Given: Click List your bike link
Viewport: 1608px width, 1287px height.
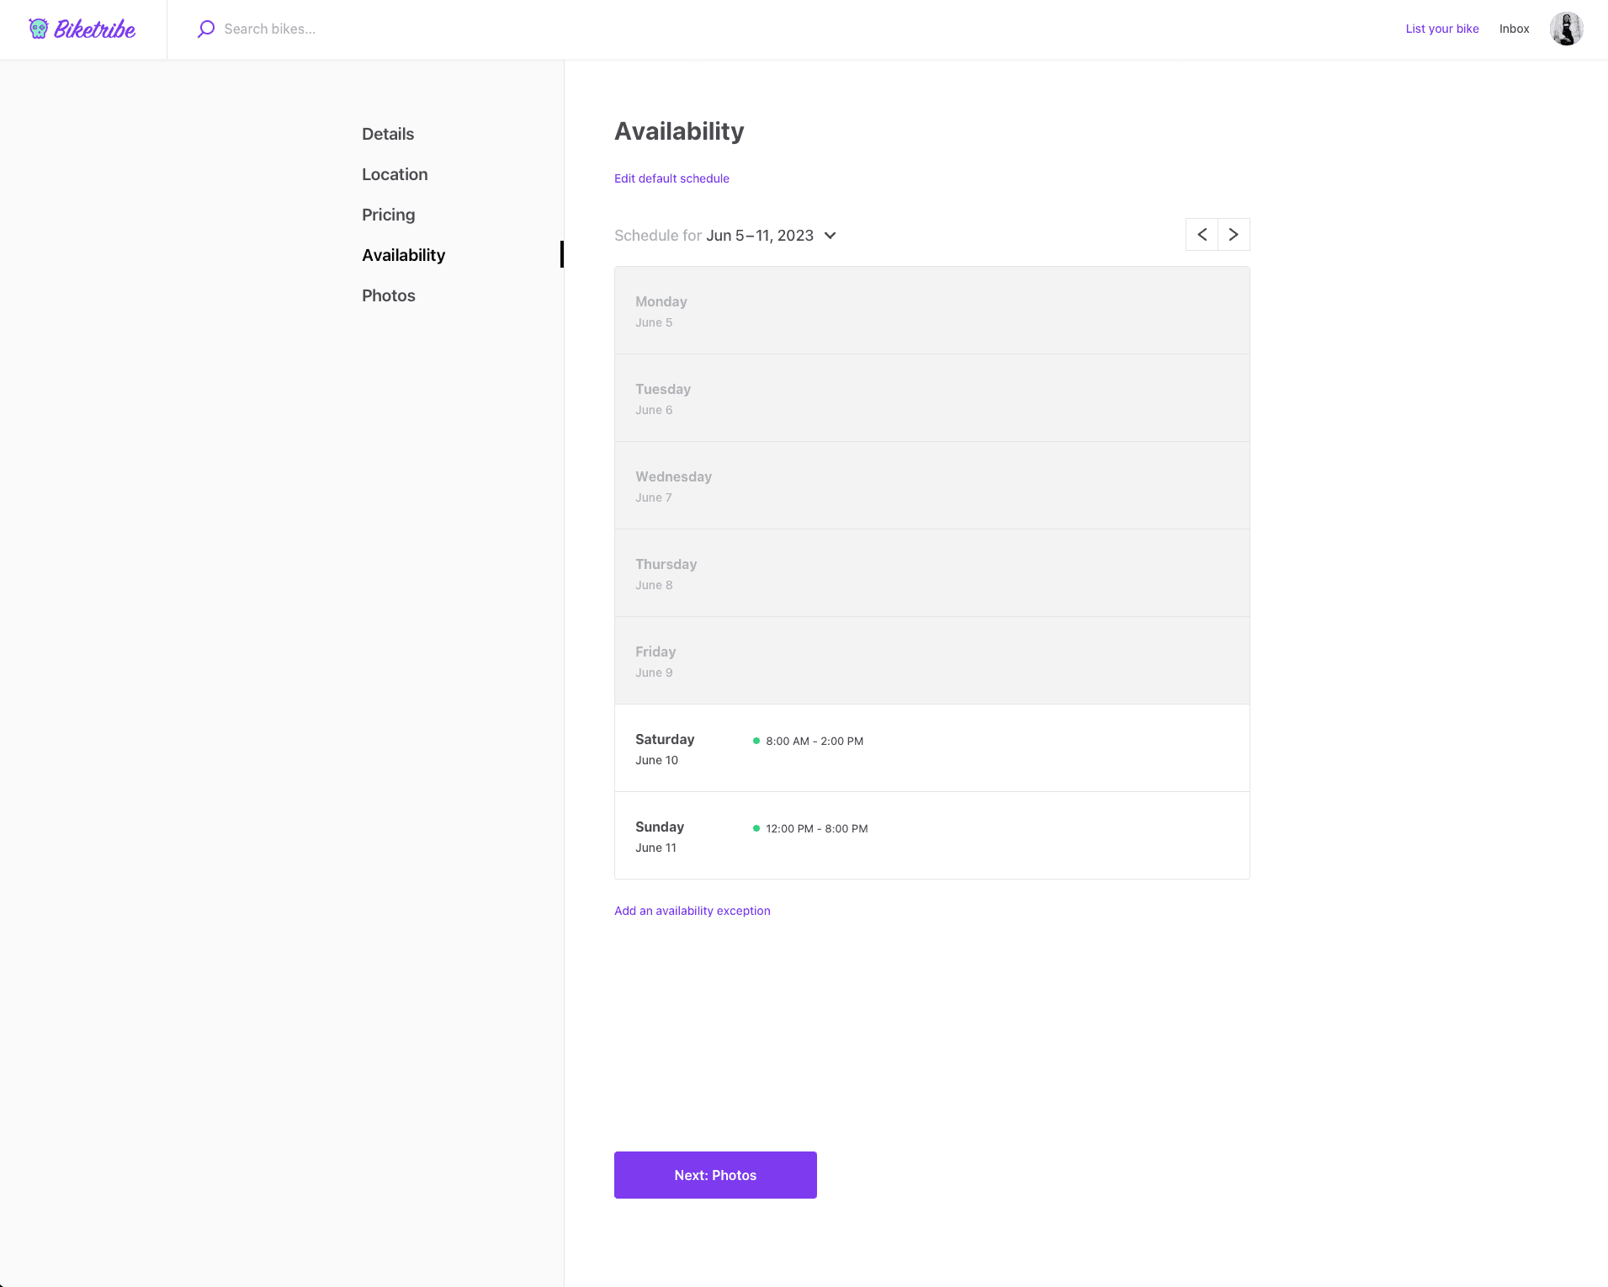Looking at the screenshot, I should [x=1441, y=29].
